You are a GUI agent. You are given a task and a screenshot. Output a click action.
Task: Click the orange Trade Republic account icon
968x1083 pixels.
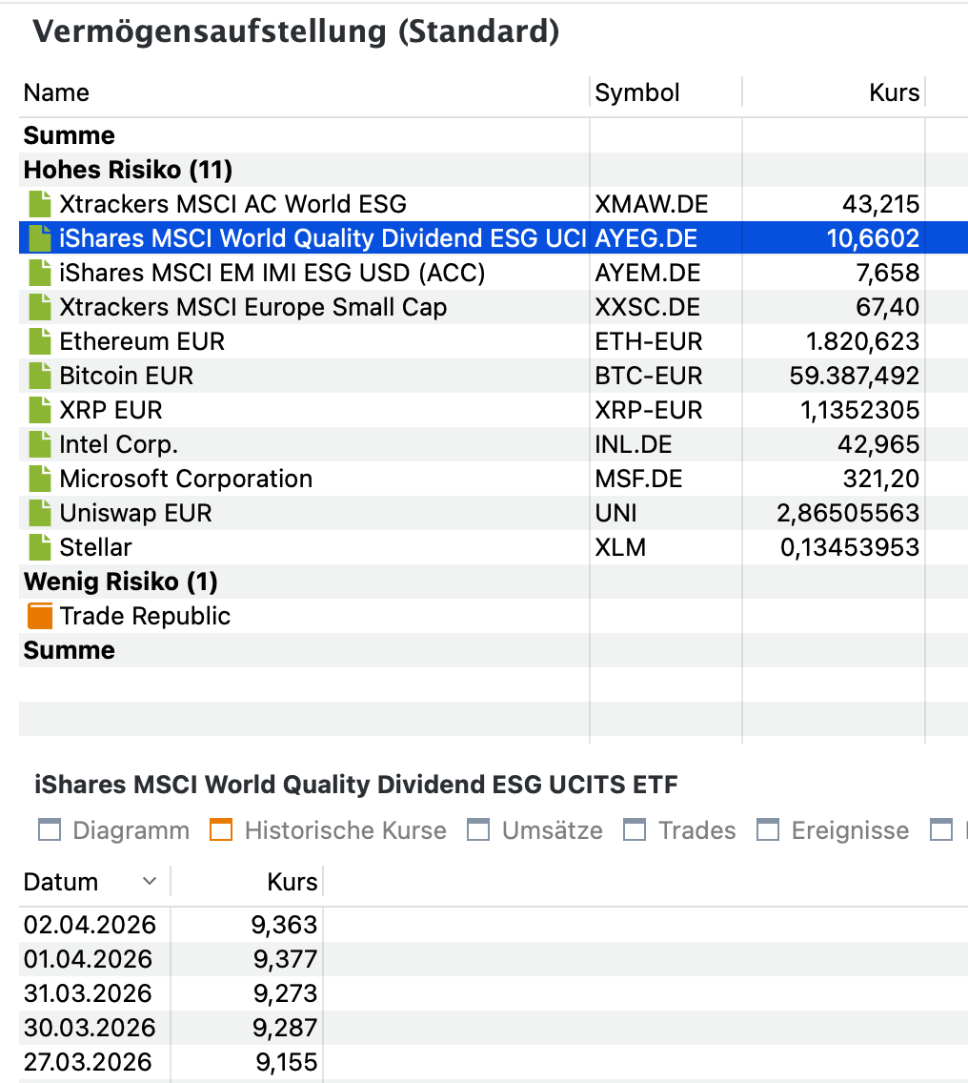pos(40,616)
